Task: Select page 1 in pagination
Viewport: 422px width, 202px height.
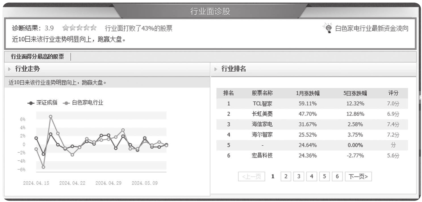Action: 273,177
